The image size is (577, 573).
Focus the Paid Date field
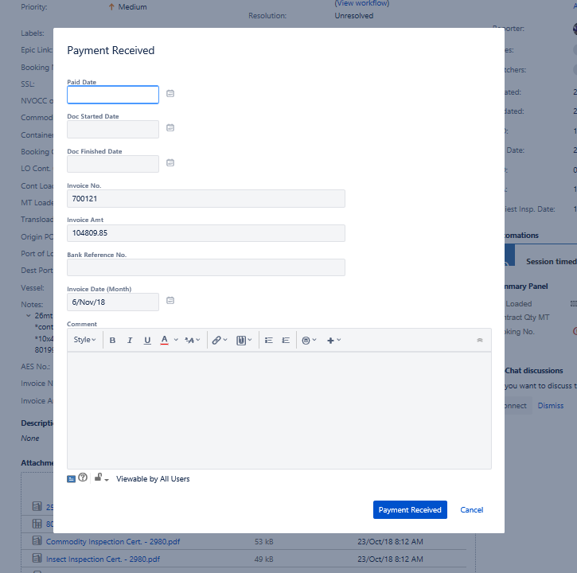tap(113, 95)
